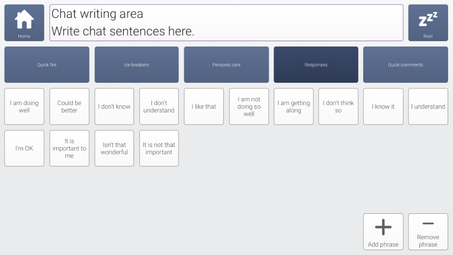Tap the "Could be better" phrase
Screen dimensions: 453x255
69,107
